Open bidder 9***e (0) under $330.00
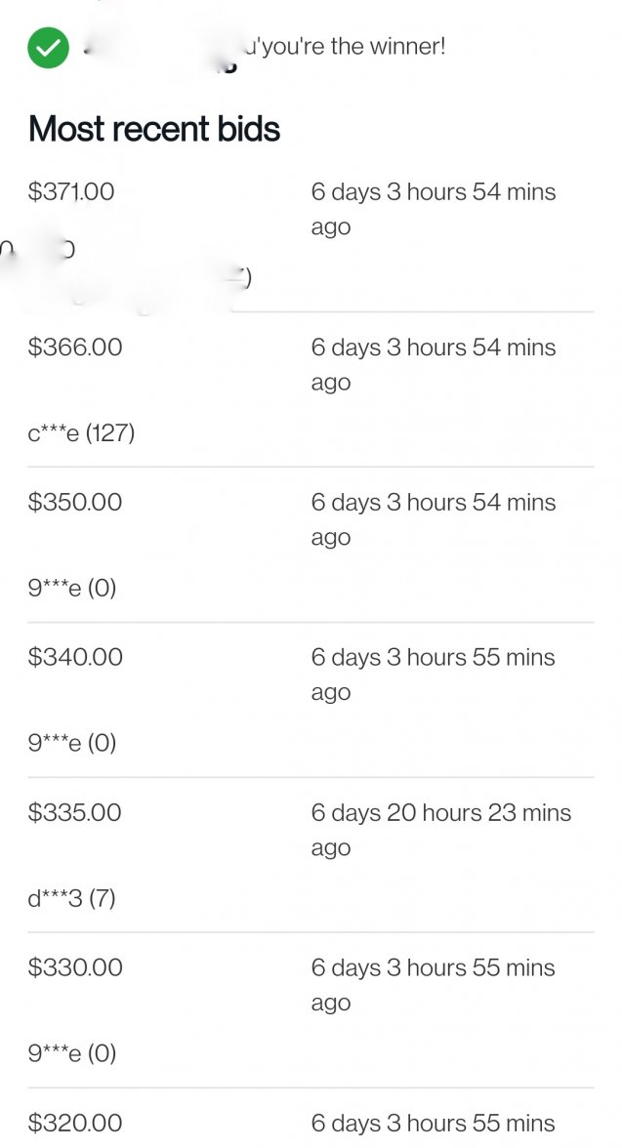Screen dimensions: 622x1148 click(x=72, y=1053)
